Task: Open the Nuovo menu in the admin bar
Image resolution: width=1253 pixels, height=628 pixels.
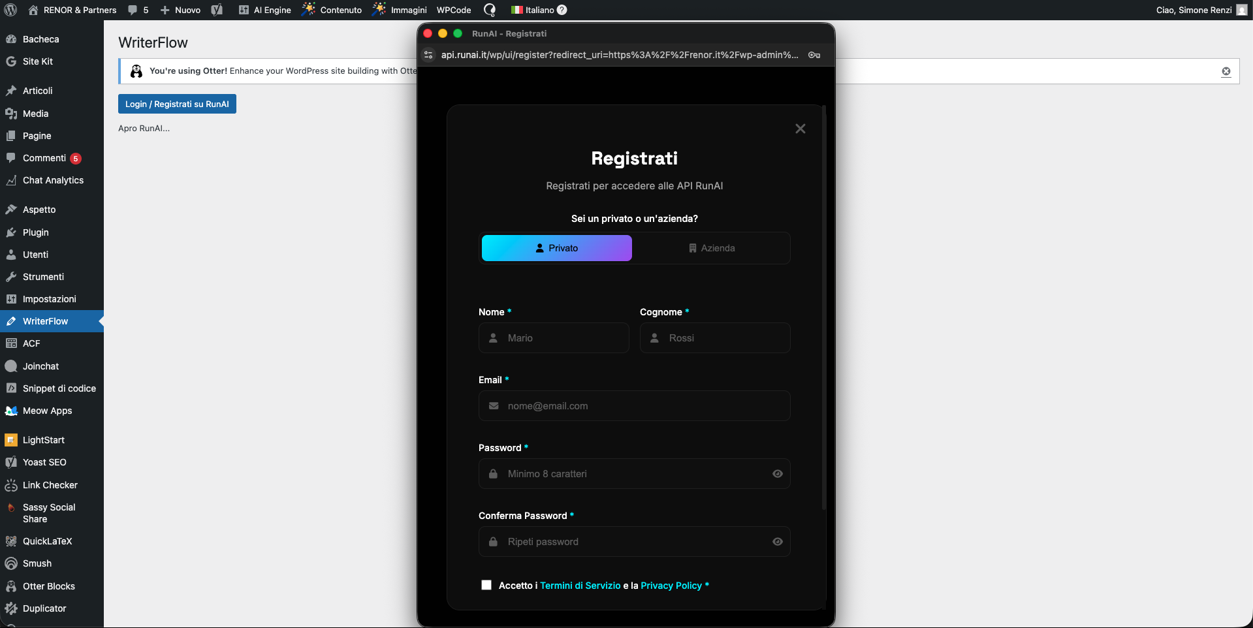Action: 180,10
